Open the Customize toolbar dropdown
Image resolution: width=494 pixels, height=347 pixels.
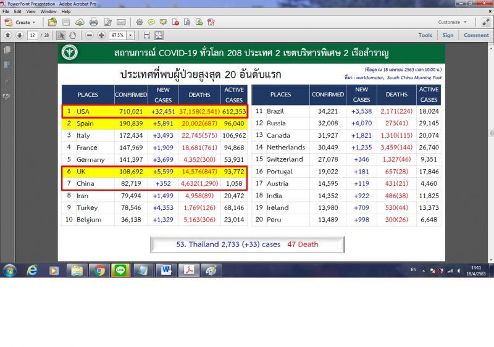tap(452, 22)
